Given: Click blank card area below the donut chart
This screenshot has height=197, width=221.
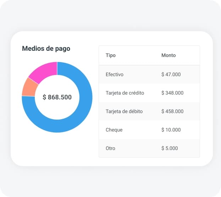Looking at the screenshot, I should pyautogui.click(x=57, y=149).
